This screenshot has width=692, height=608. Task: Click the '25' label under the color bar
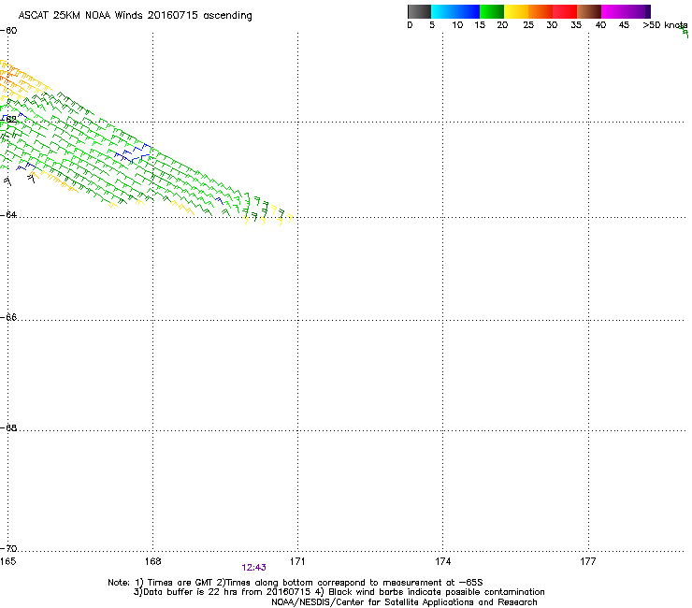pyautogui.click(x=528, y=25)
